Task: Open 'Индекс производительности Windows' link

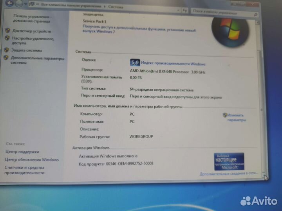Action: [x=173, y=64]
